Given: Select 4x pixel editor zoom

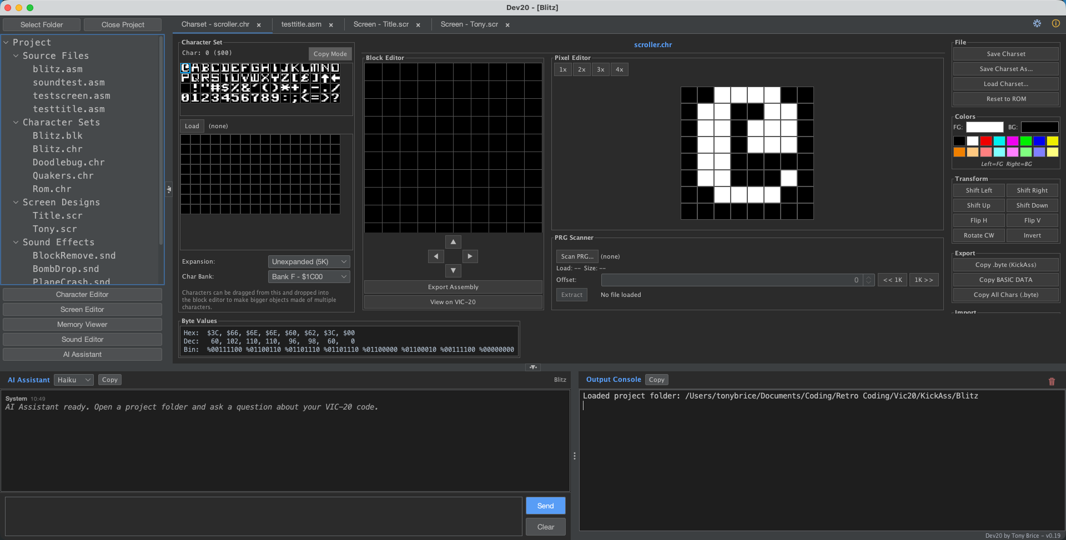Looking at the screenshot, I should click(619, 69).
